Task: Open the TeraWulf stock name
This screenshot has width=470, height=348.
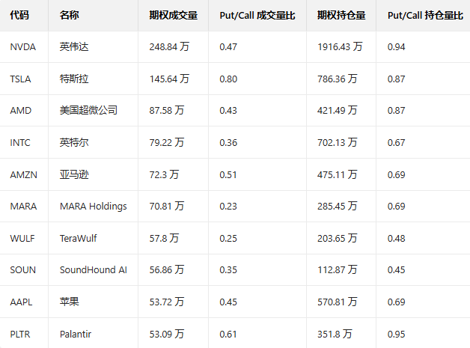Action: coord(78,238)
